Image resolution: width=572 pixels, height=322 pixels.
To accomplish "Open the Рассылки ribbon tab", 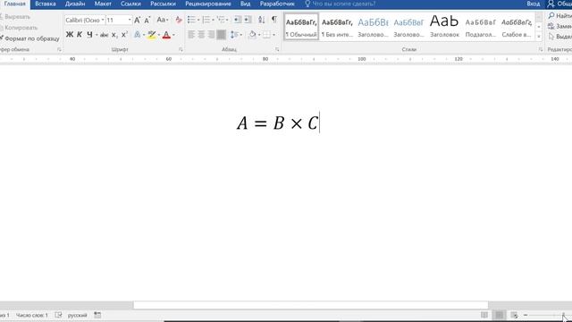I will (x=163, y=4).
